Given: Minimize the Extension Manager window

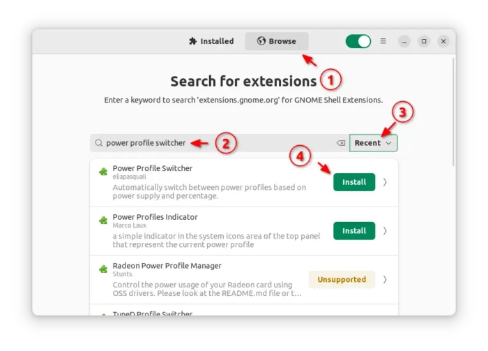Looking at the screenshot, I should pyautogui.click(x=404, y=41).
